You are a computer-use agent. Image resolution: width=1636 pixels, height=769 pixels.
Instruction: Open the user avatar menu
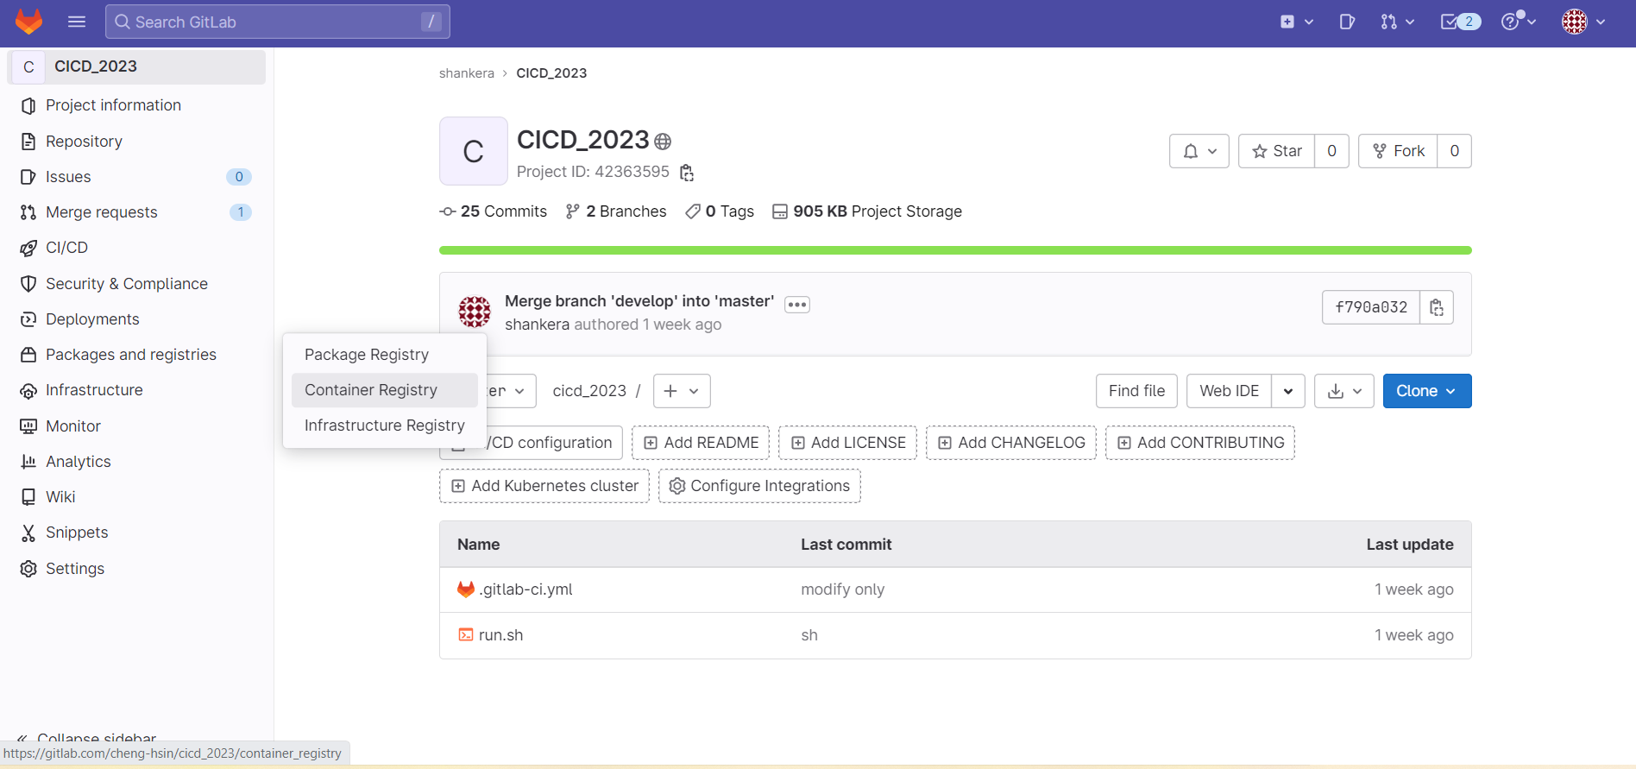pyautogui.click(x=1583, y=22)
